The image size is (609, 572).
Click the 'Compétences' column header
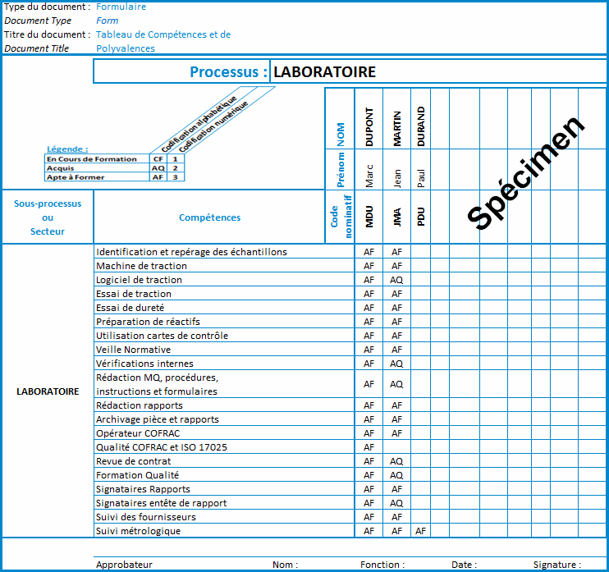[x=209, y=217]
